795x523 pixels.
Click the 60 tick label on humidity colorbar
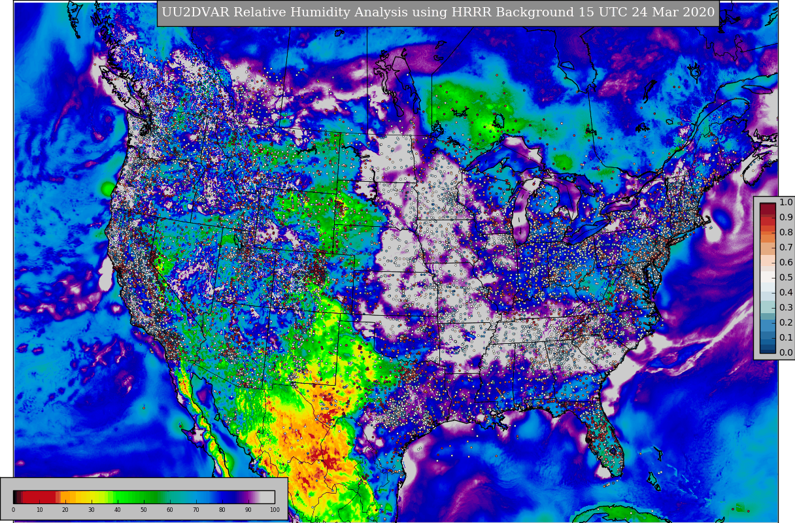[x=170, y=510]
